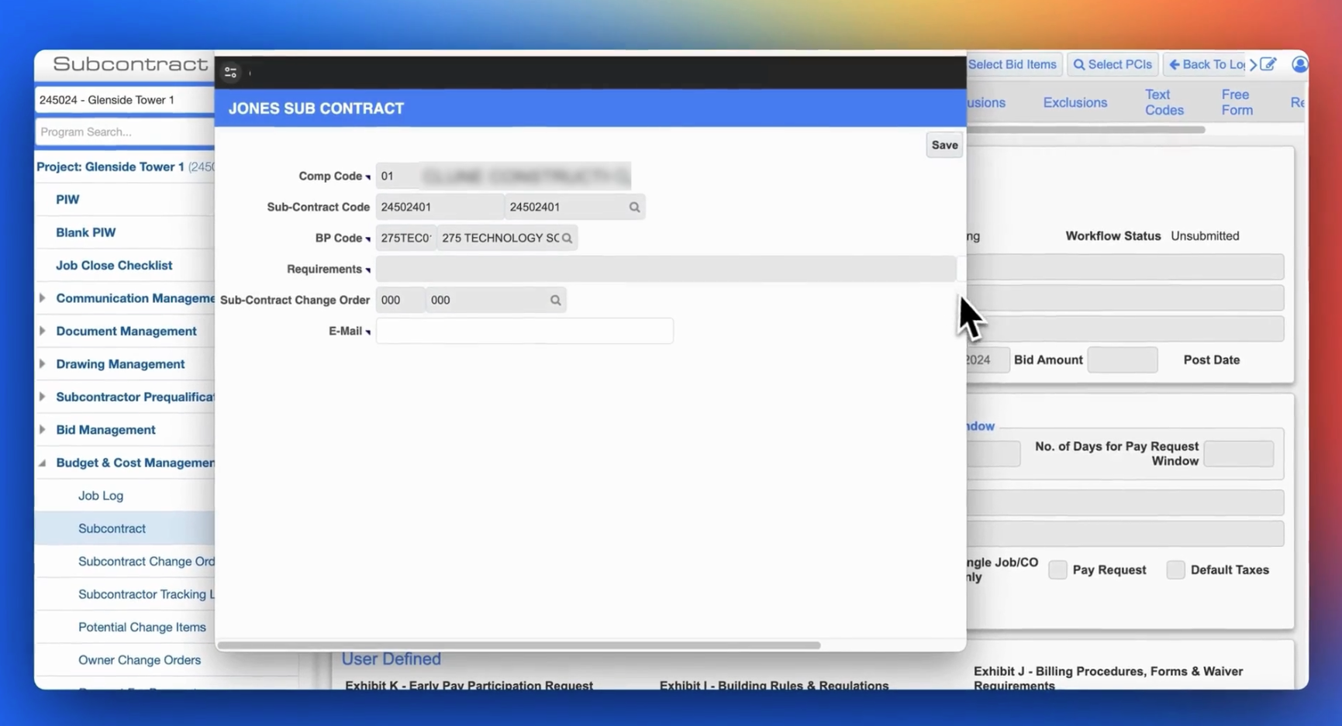This screenshot has width=1342, height=726.
Task: Open PIW in the sidebar
Action: coord(67,199)
